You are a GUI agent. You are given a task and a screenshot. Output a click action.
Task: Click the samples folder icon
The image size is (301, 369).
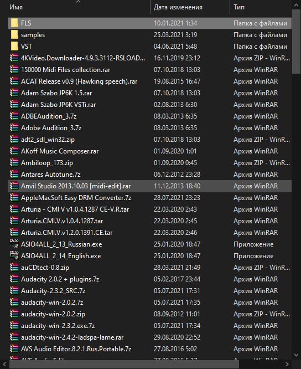[14, 34]
